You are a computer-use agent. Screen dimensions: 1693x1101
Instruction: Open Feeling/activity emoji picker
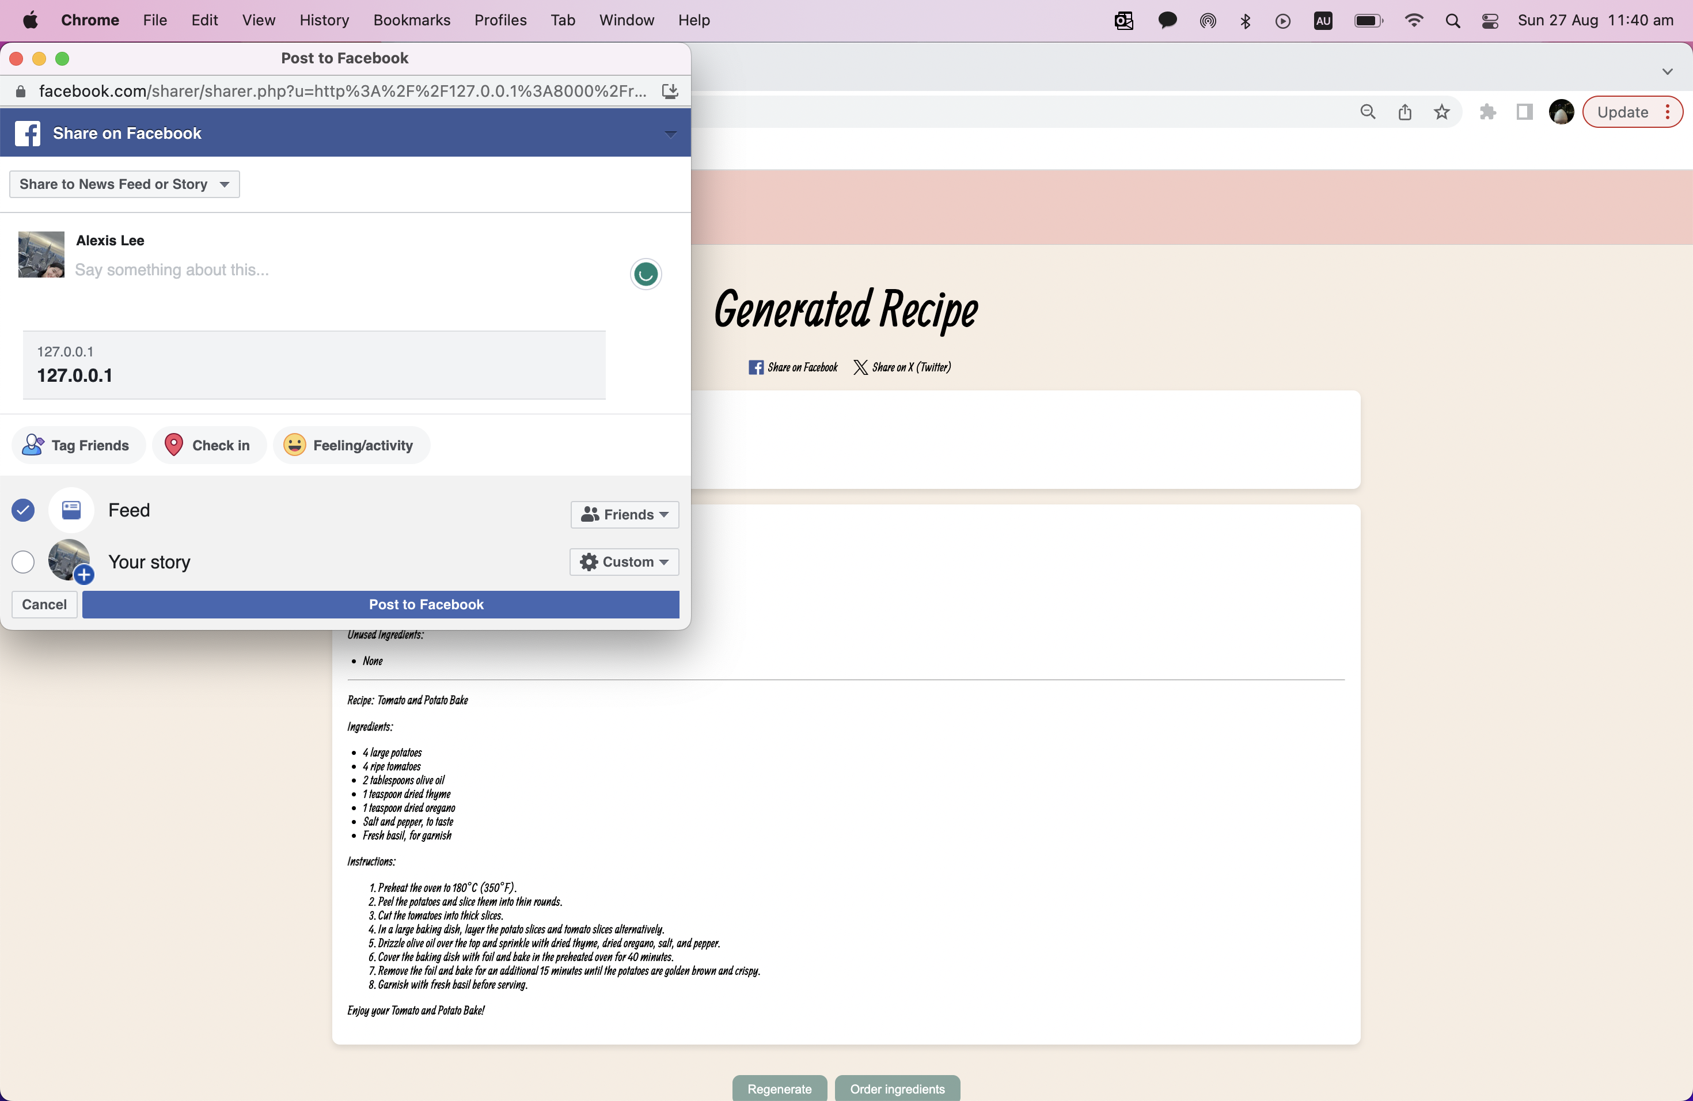click(x=294, y=445)
